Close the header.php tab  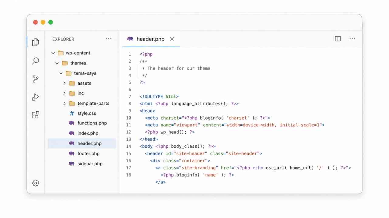(x=172, y=39)
